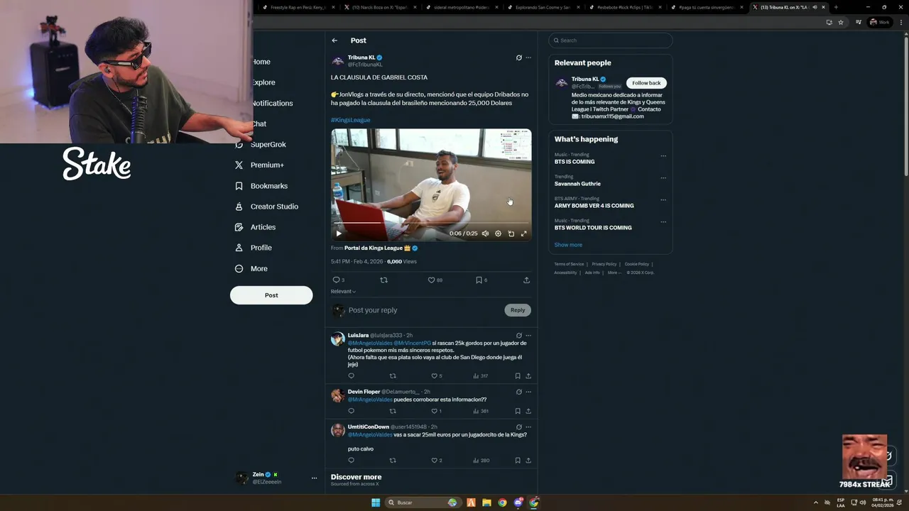Viewport: 909px width, 511px height.
Task: Bookmark LuisJara's reply
Action: [x=518, y=376]
